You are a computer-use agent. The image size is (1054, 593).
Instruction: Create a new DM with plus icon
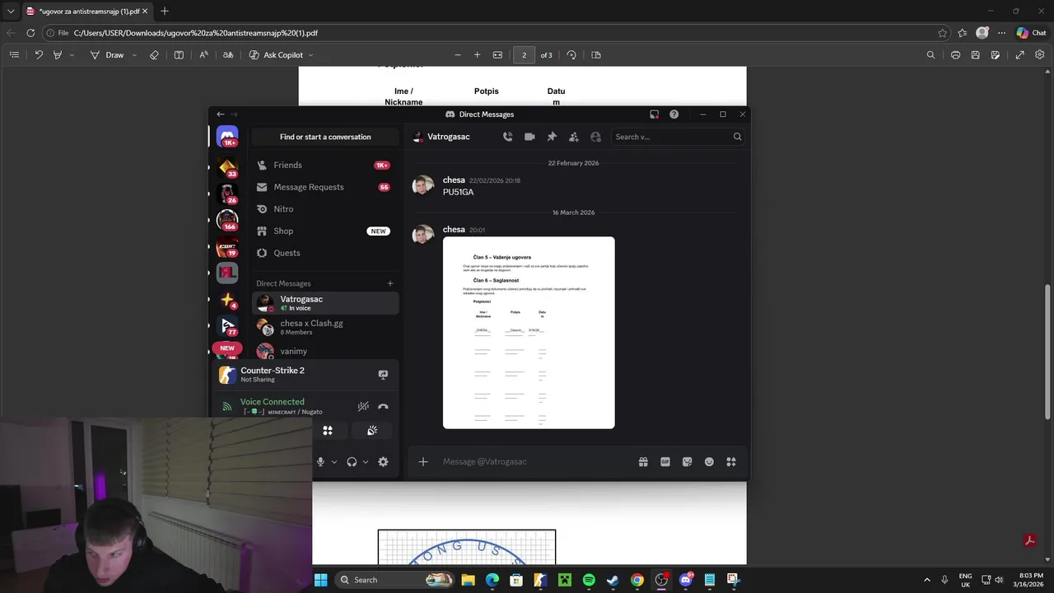click(x=390, y=283)
